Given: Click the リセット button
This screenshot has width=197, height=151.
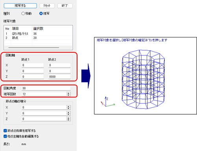Looking at the screenshot, I should pos(47,6).
